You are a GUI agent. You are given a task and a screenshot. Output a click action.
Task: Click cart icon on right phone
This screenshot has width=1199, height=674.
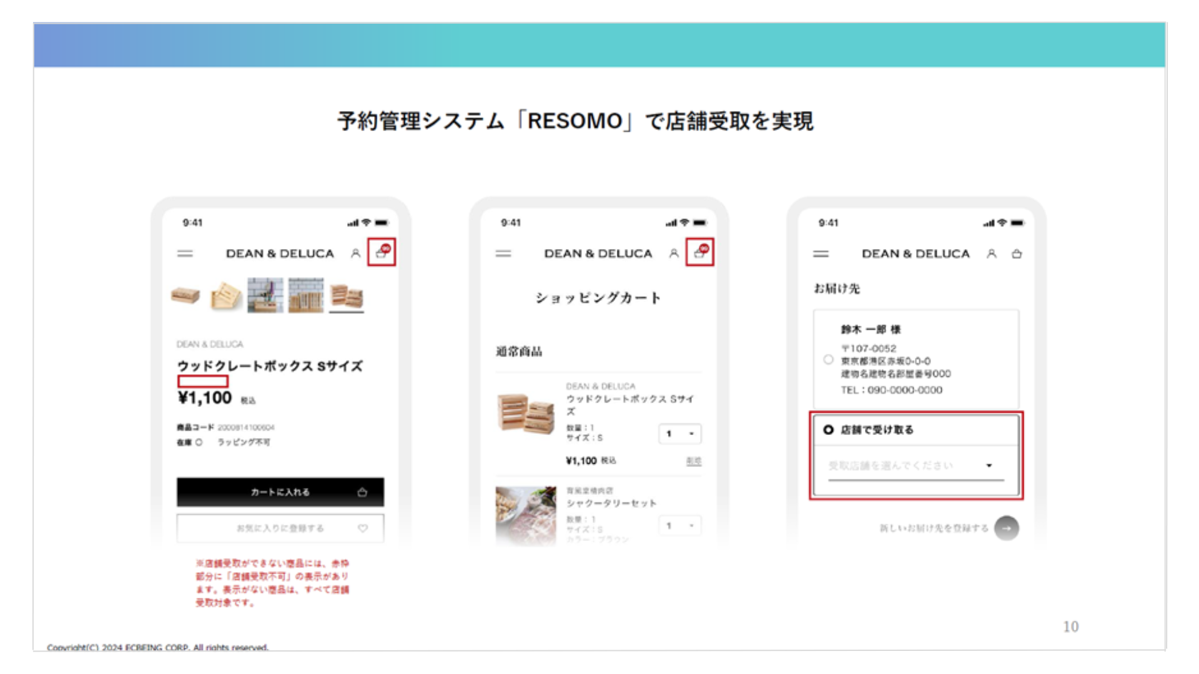(1017, 254)
